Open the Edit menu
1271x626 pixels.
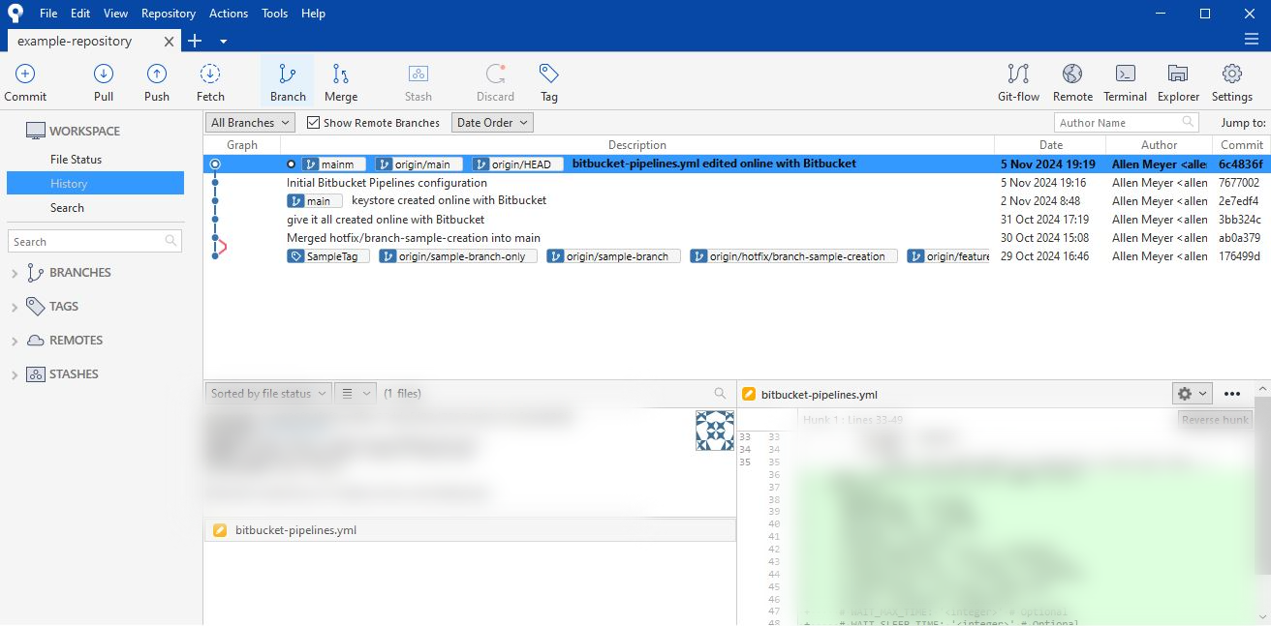tap(80, 14)
